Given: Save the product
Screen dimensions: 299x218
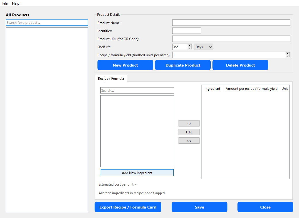Looking at the screenshot, I should [x=200, y=207].
